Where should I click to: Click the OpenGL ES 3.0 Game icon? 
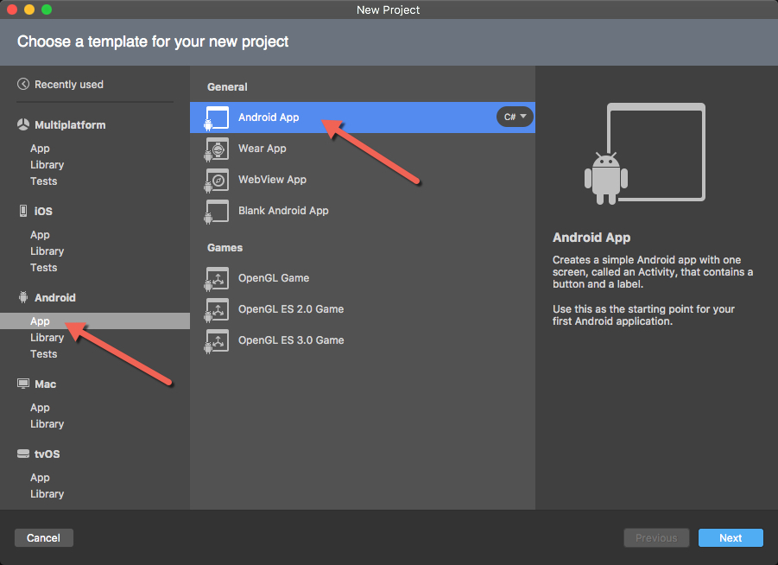tap(217, 340)
